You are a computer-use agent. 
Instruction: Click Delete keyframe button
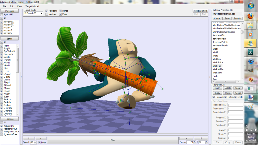pos(228,88)
